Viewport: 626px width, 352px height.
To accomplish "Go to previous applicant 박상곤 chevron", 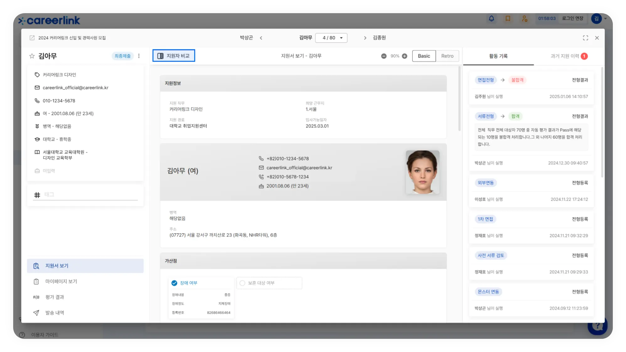I will tap(261, 38).
